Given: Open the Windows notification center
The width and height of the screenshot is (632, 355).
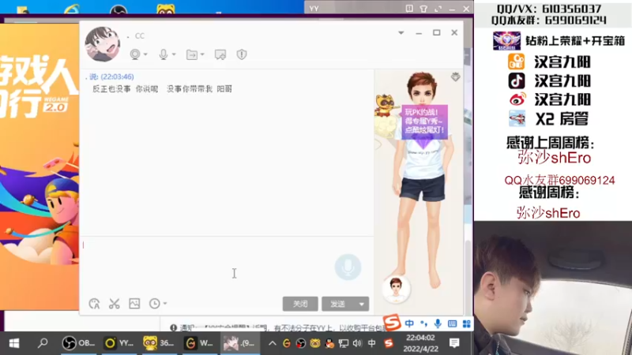Looking at the screenshot, I should [x=455, y=343].
